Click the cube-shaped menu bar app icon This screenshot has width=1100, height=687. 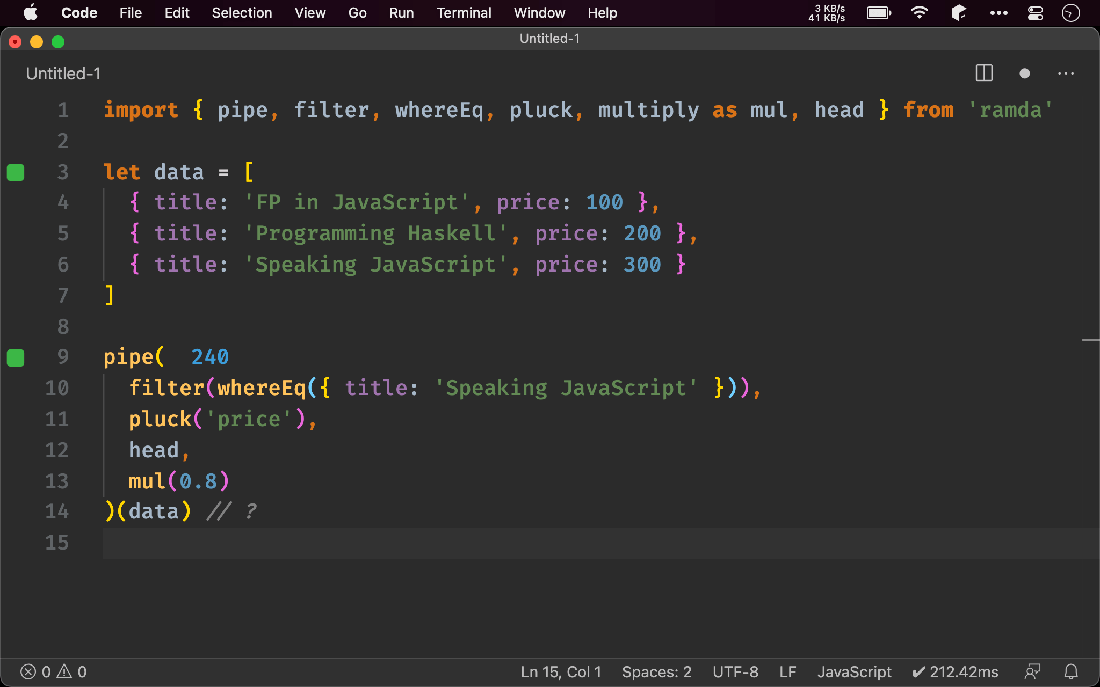coord(959,12)
